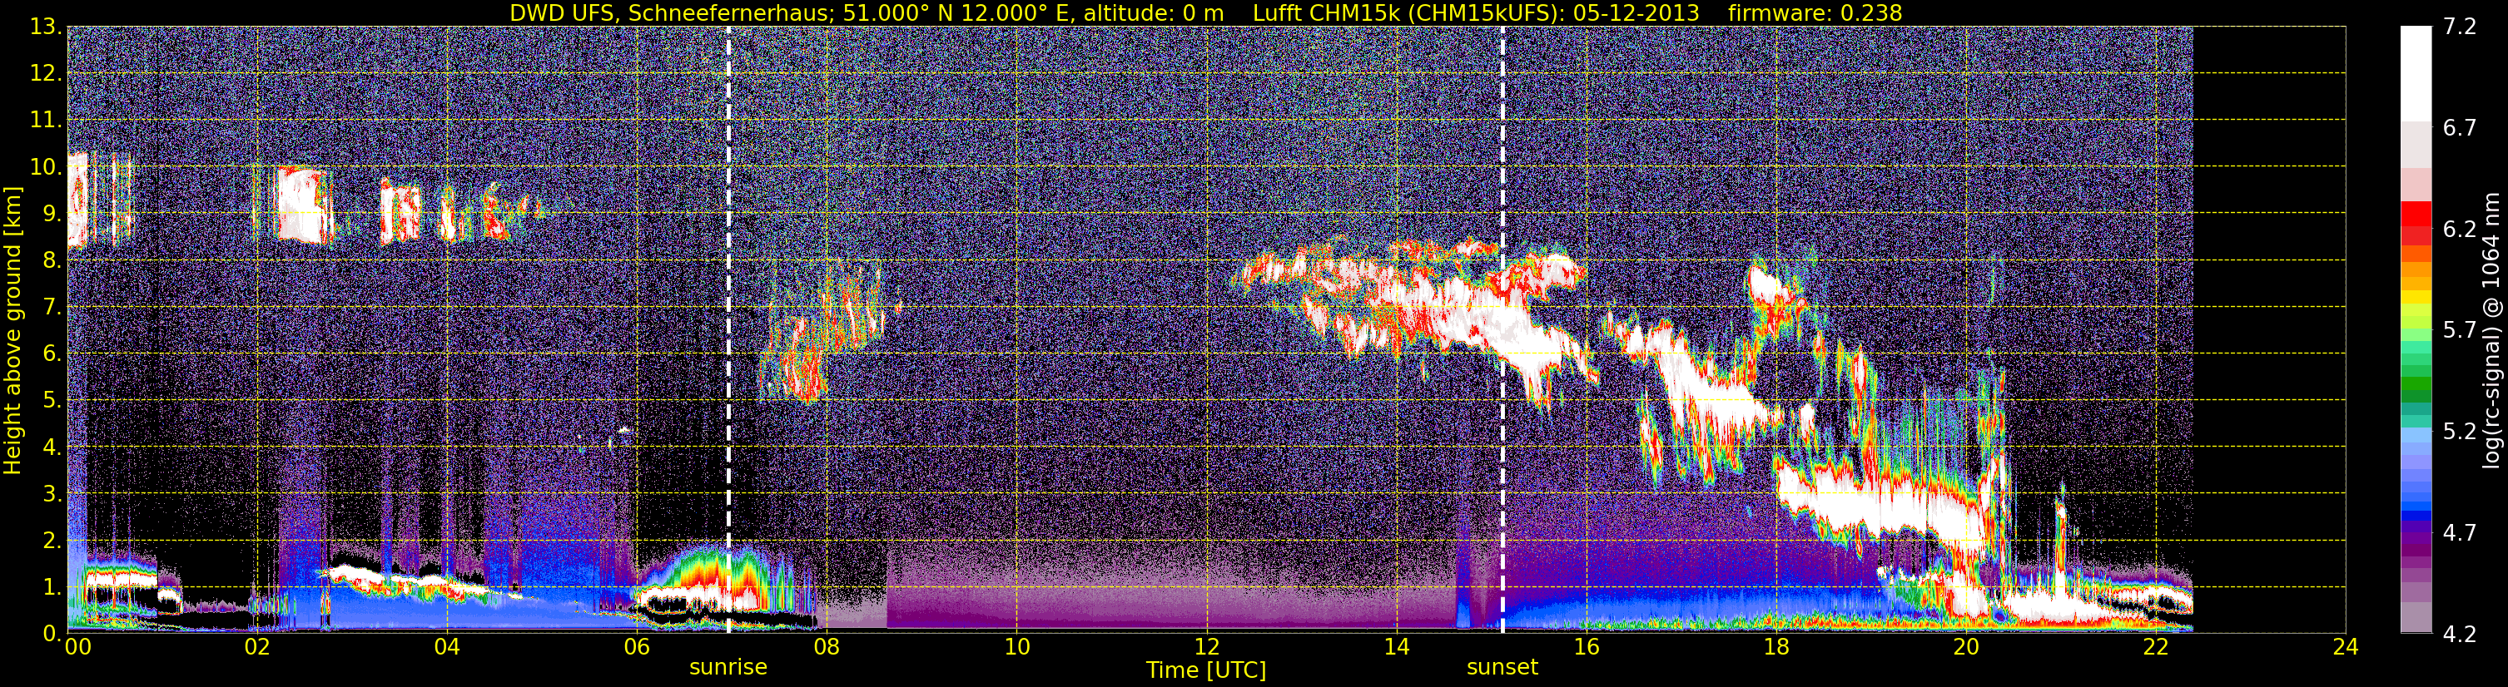Click the '10' tick on the time axis
Screen dimensions: 2508x687
pos(1016,647)
